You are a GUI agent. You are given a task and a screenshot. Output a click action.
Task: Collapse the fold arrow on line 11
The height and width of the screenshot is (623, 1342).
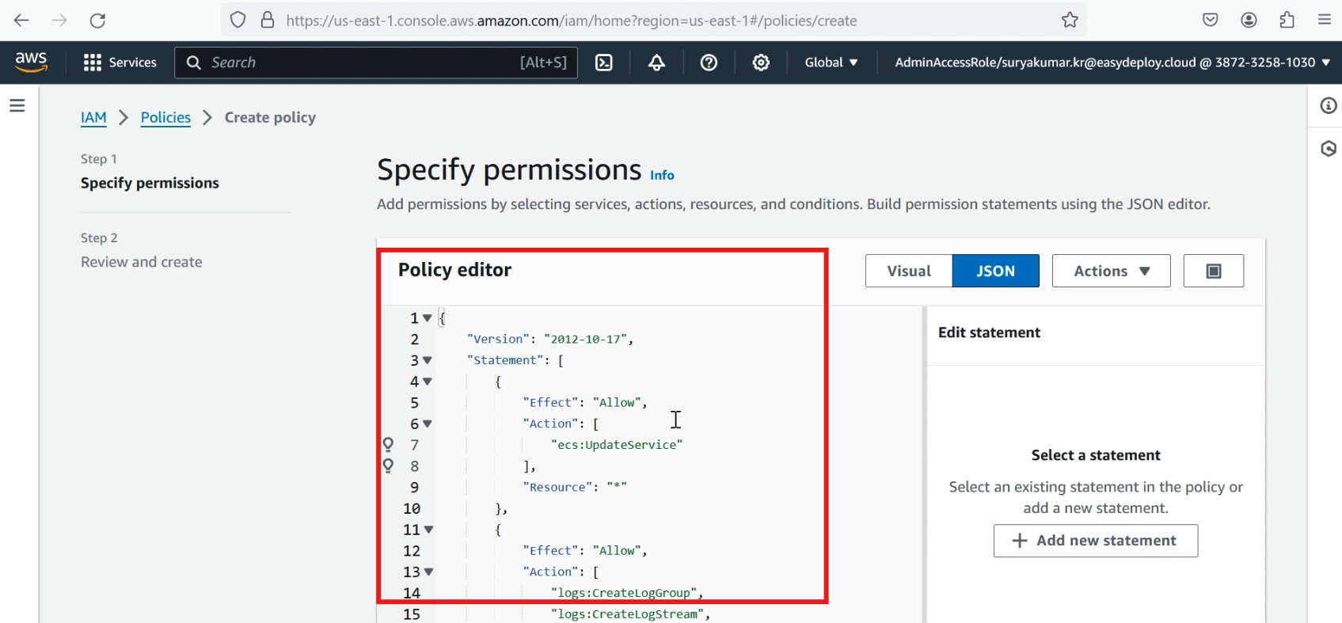coord(428,530)
